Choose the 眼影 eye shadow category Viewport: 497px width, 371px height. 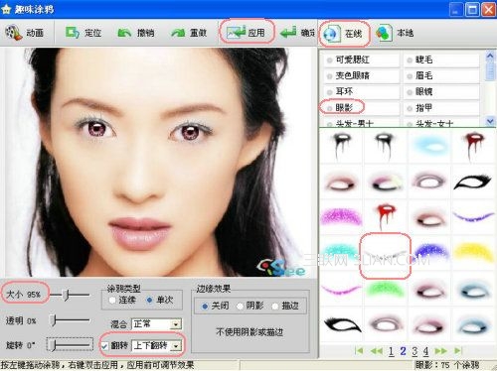click(361, 107)
